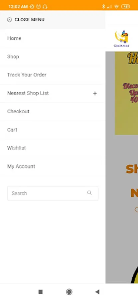Click the circled X close menu icon
Viewport: 138px width, 300px height.
coord(9,20)
